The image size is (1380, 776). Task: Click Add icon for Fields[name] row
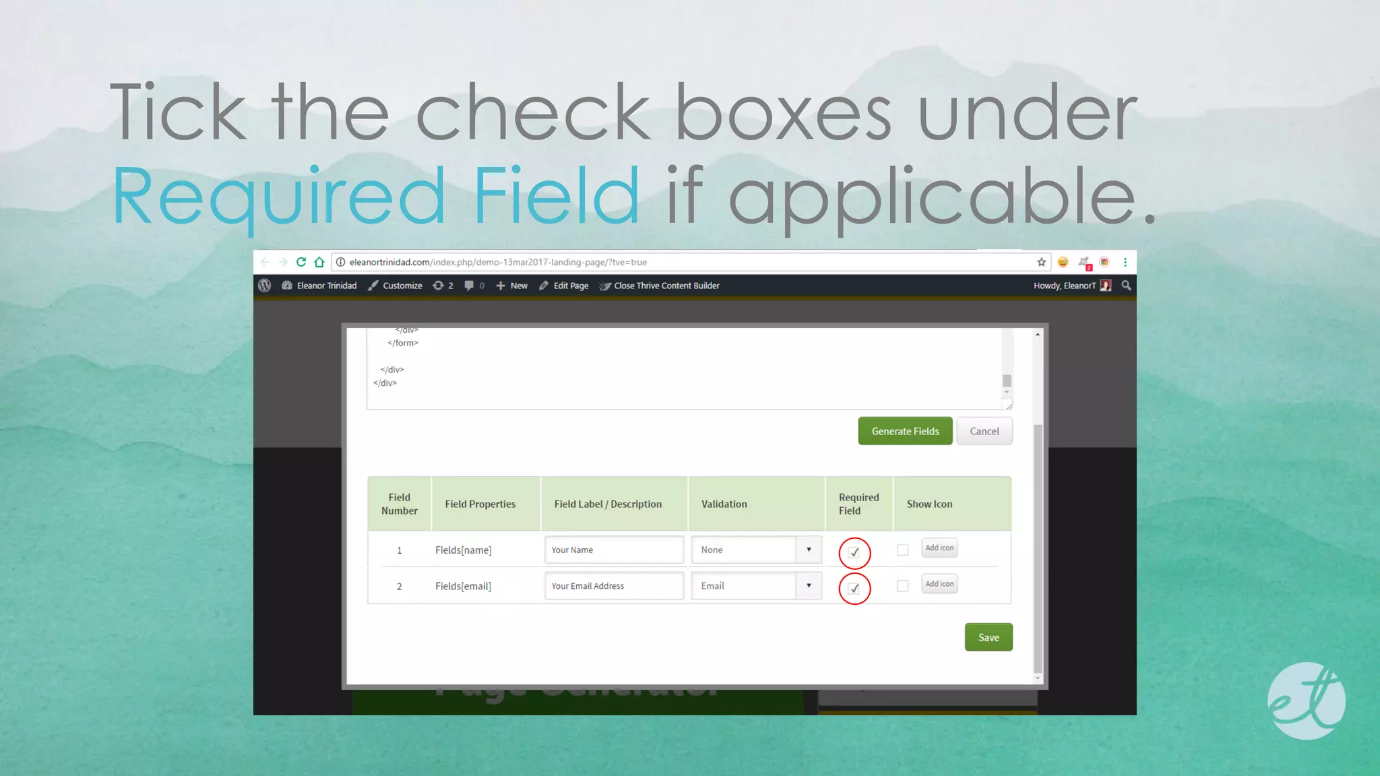pos(939,548)
